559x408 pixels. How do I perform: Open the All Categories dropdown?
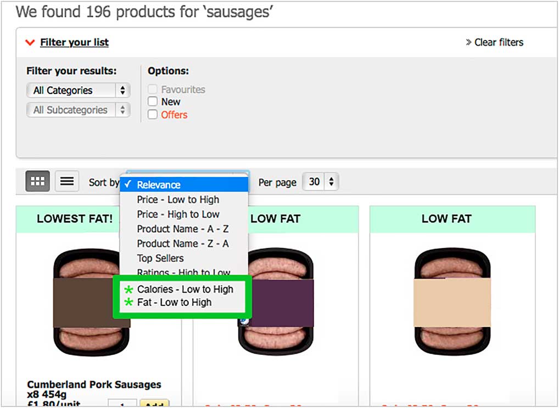click(78, 90)
